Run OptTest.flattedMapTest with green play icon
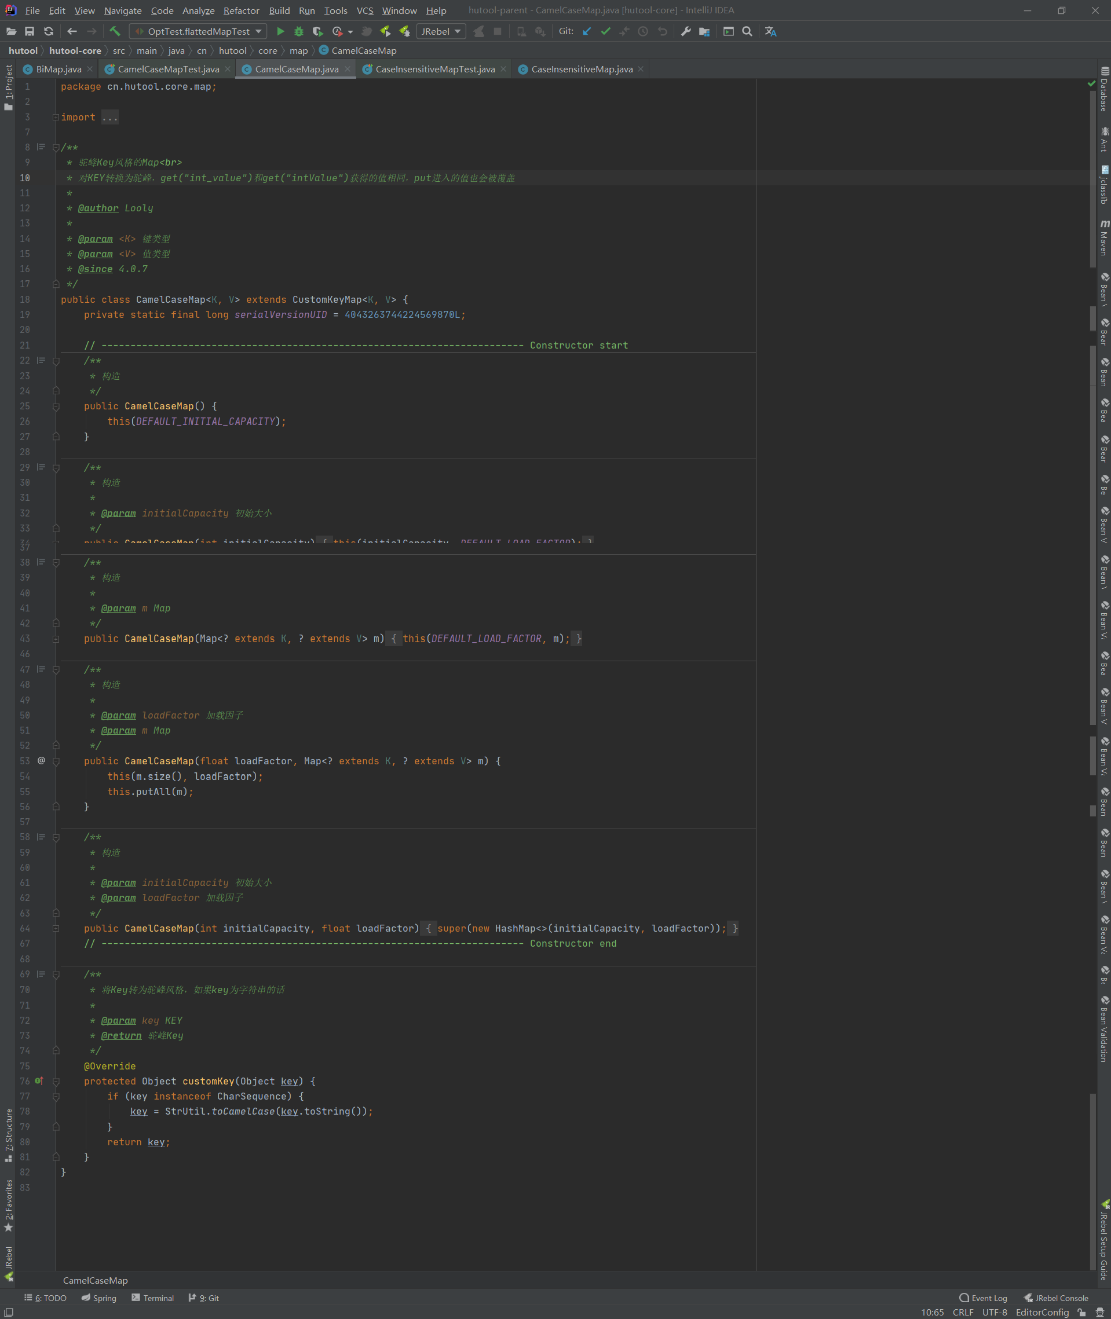Viewport: 1111px width, 1319px height. click(280, 31)
